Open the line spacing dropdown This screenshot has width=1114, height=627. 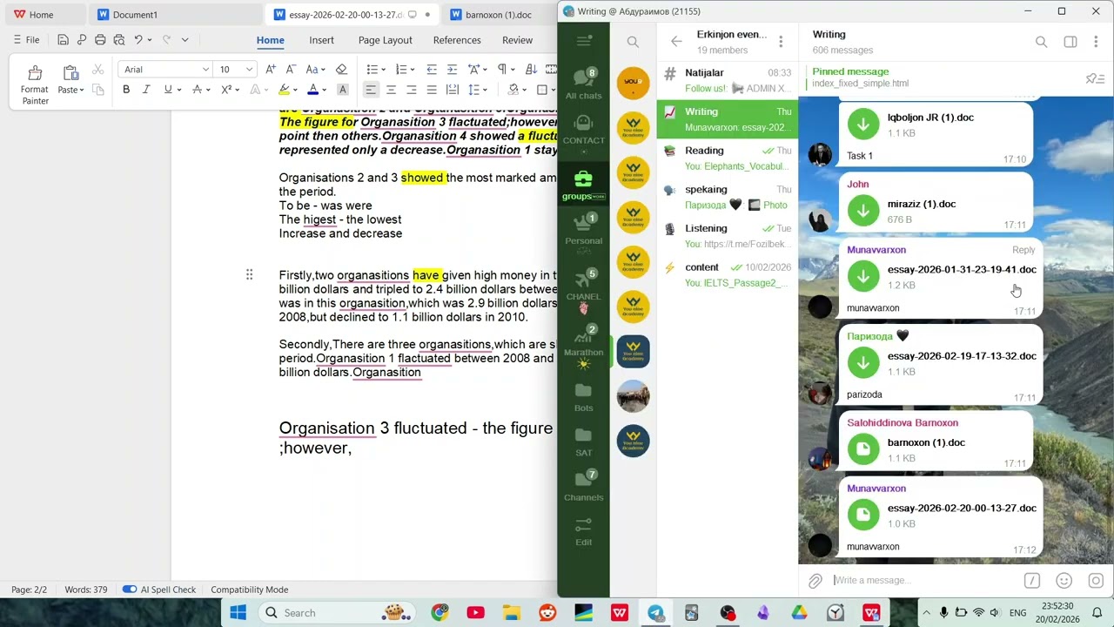(x=486, y=90)
